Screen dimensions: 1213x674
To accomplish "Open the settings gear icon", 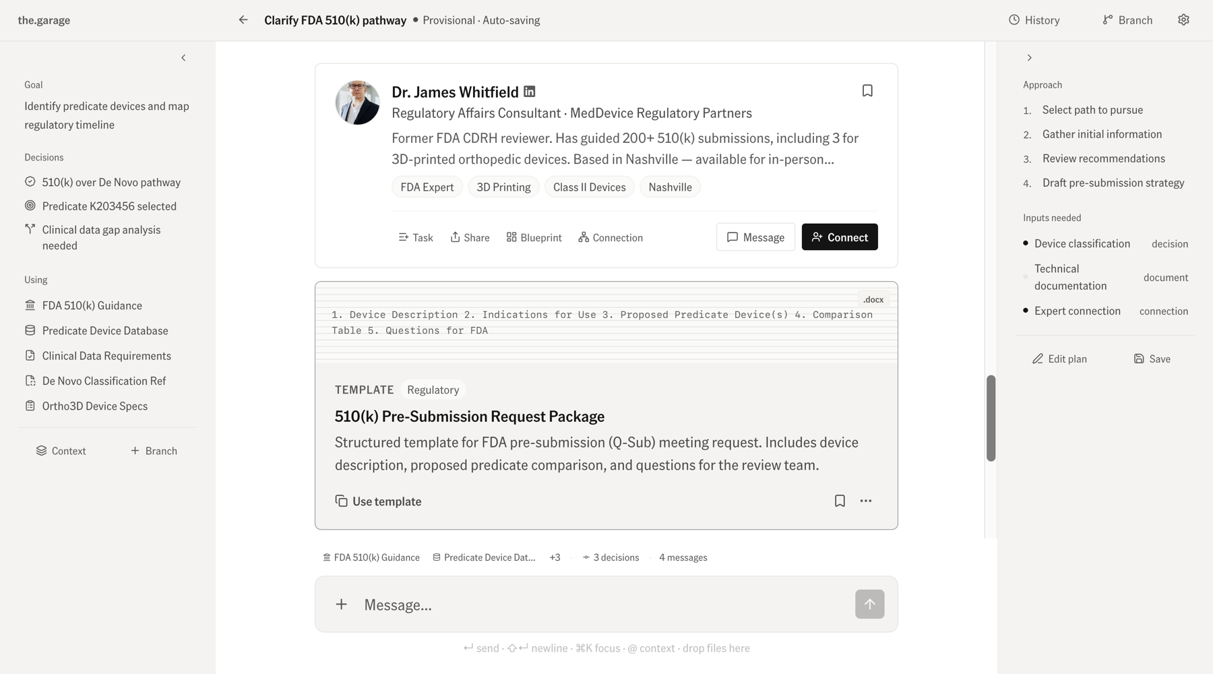I will point(1183,20).
